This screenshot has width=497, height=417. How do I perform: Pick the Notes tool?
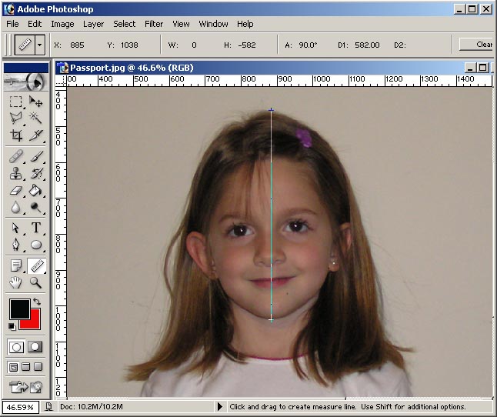[x=16, y=265]
